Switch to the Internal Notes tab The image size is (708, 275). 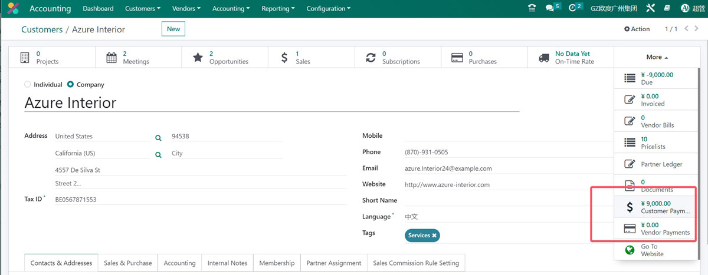(227, 263)
